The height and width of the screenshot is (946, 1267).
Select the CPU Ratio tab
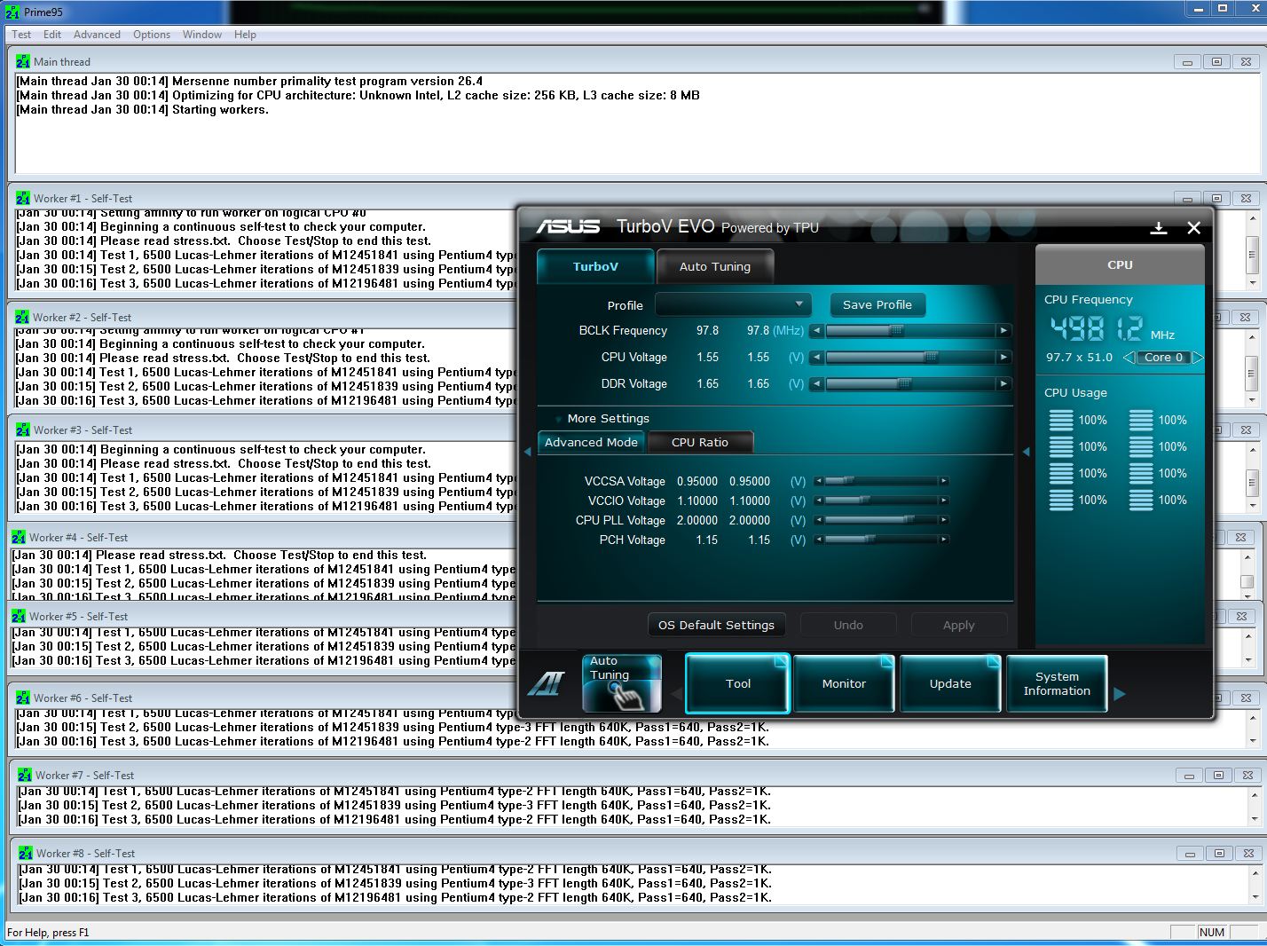point(700,442)
